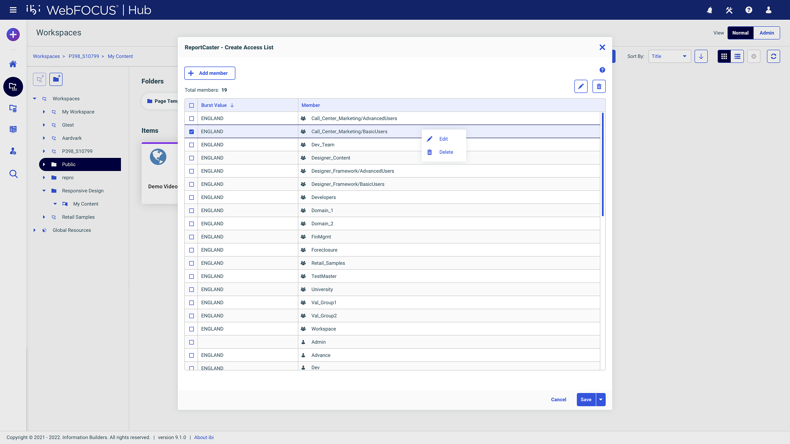
Task: Expand the Retail Samples tree node
Action: pyautogui.click(x=44, y=217)
